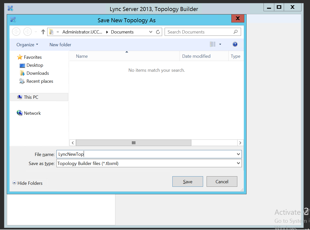Click Administrator.UCC path segment in address bar
310x230 pixels.
coord(82,32)
